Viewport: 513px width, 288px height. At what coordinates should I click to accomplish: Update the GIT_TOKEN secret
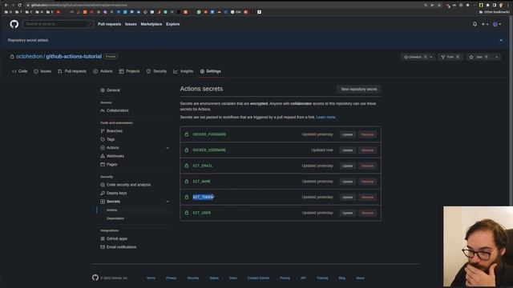click(347, 198)
